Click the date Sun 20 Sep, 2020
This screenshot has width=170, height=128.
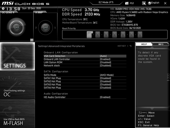click(32, 8)
